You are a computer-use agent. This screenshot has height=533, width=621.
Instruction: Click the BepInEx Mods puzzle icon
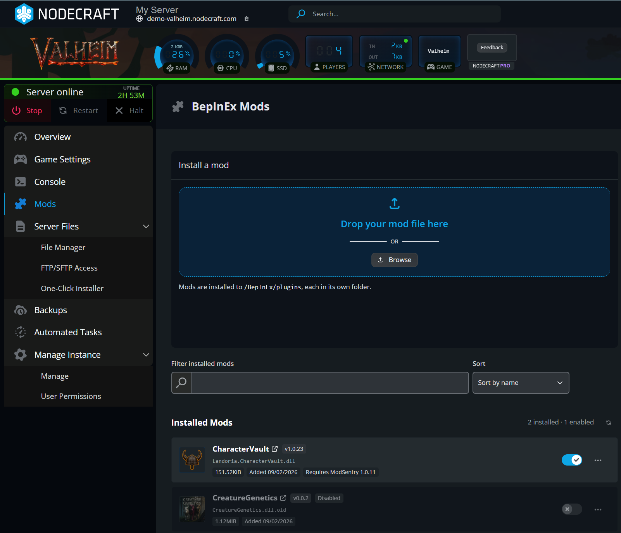[178, 107]
